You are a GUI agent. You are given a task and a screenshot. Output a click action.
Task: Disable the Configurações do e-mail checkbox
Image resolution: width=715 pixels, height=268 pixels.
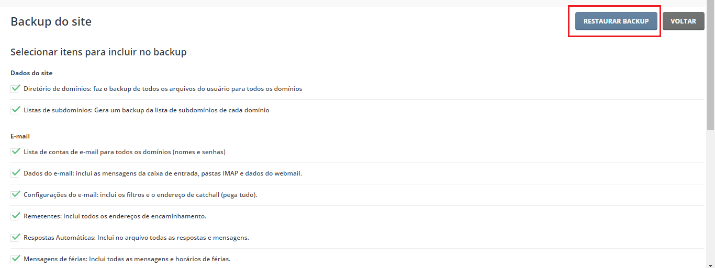15,194
